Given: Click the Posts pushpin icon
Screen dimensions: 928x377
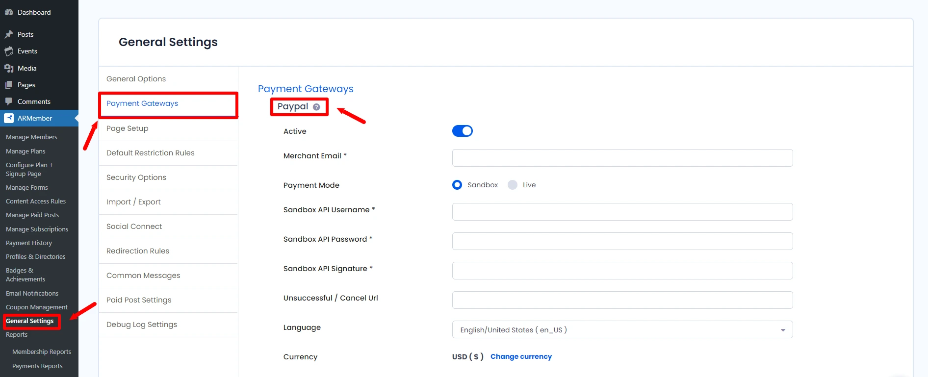Looking at the screenshot, I should tap(9, 34).
